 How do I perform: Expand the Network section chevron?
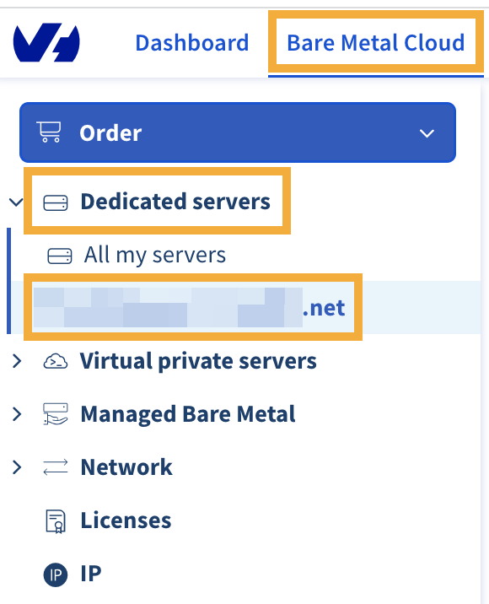[17, 467]
